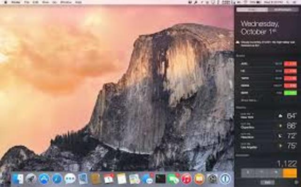Toggle the AAPL red change badge
This screenshot has width=301, height=187.
pyautogui.click(x=291, y=64)
